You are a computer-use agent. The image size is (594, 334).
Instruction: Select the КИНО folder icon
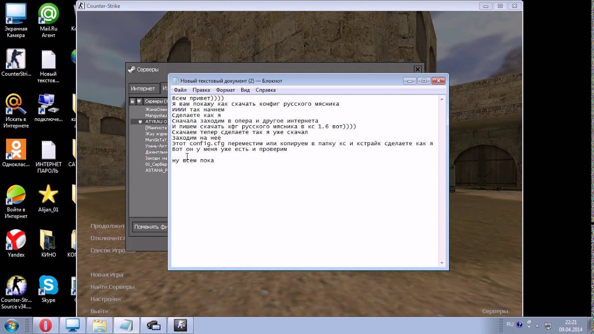coord(48,244)
